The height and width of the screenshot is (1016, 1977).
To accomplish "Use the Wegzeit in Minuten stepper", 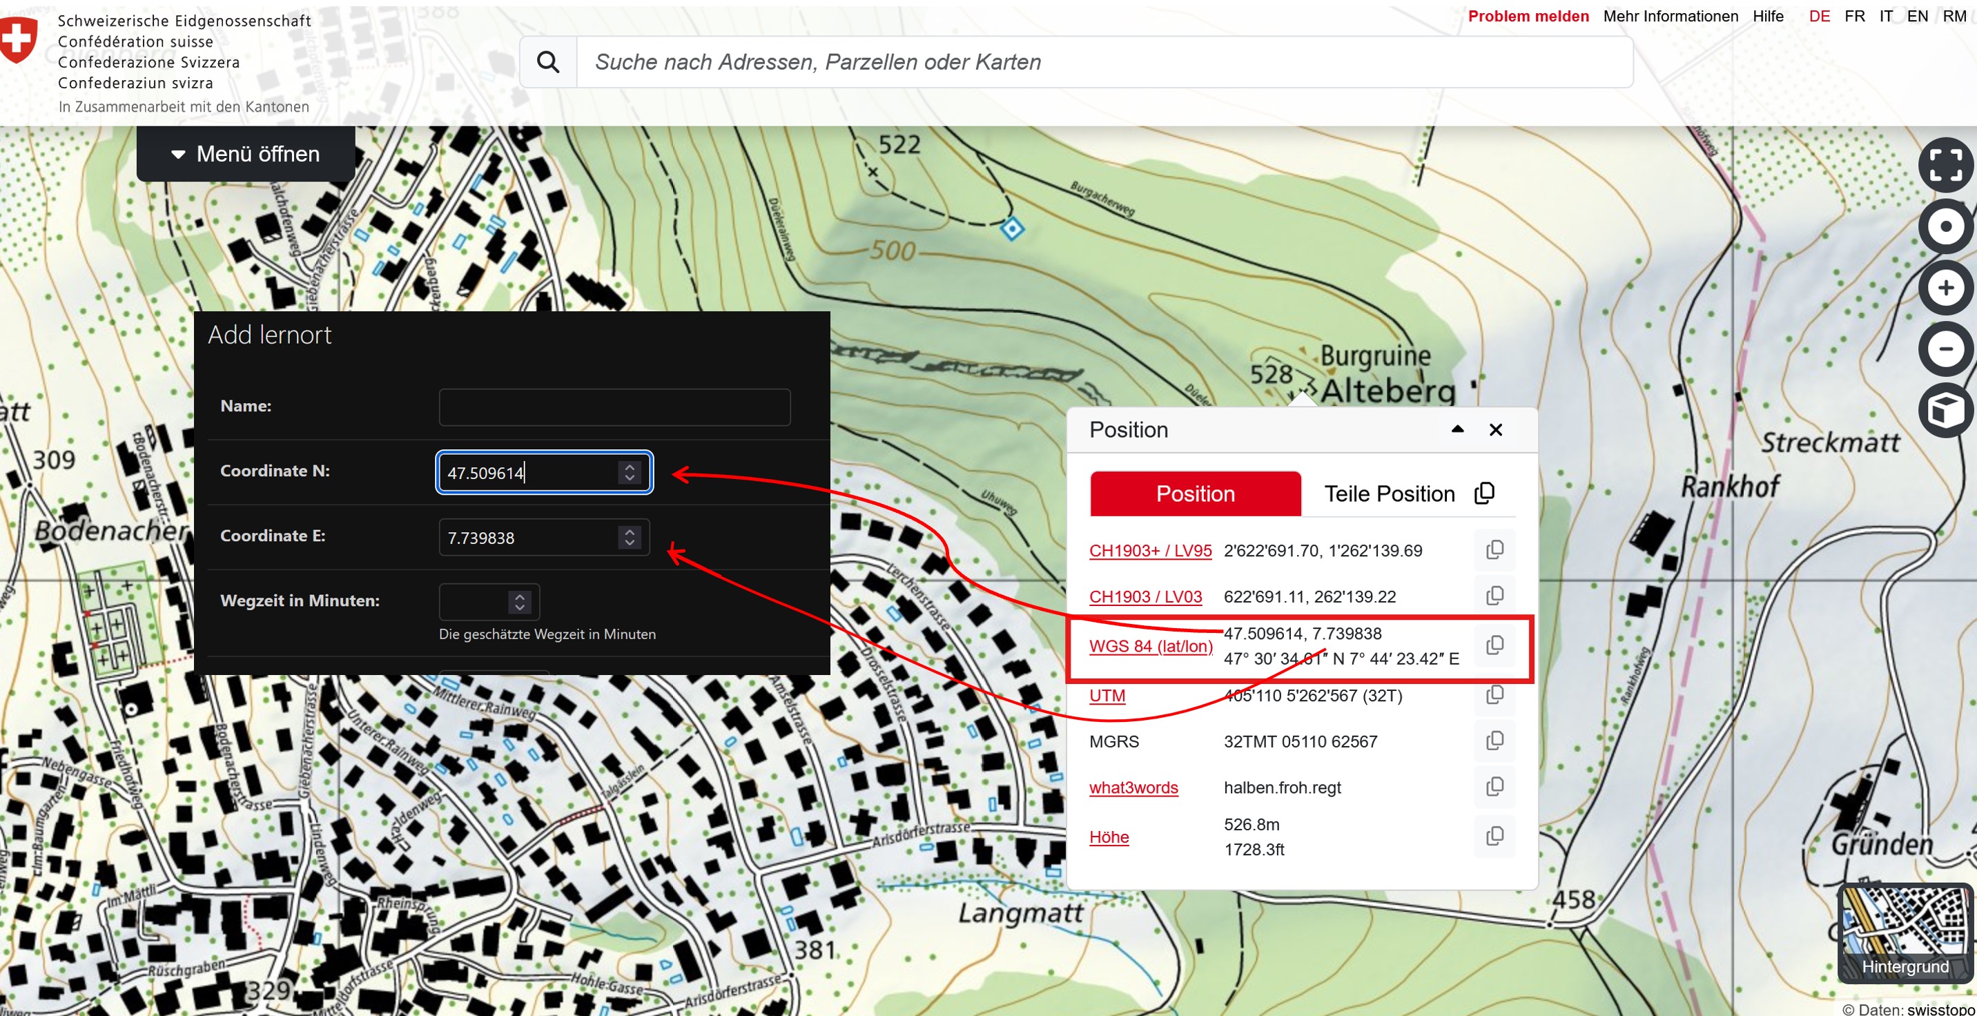I will coord(520,602).
